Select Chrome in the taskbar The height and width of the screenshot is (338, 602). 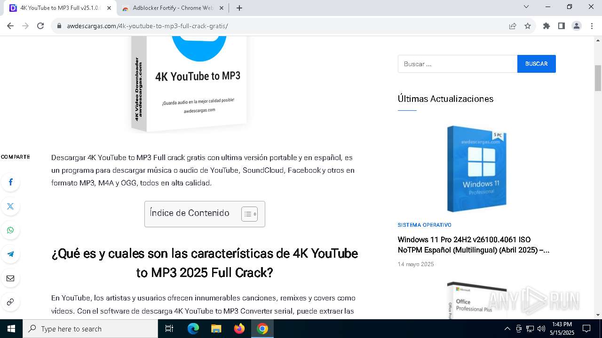262,329
